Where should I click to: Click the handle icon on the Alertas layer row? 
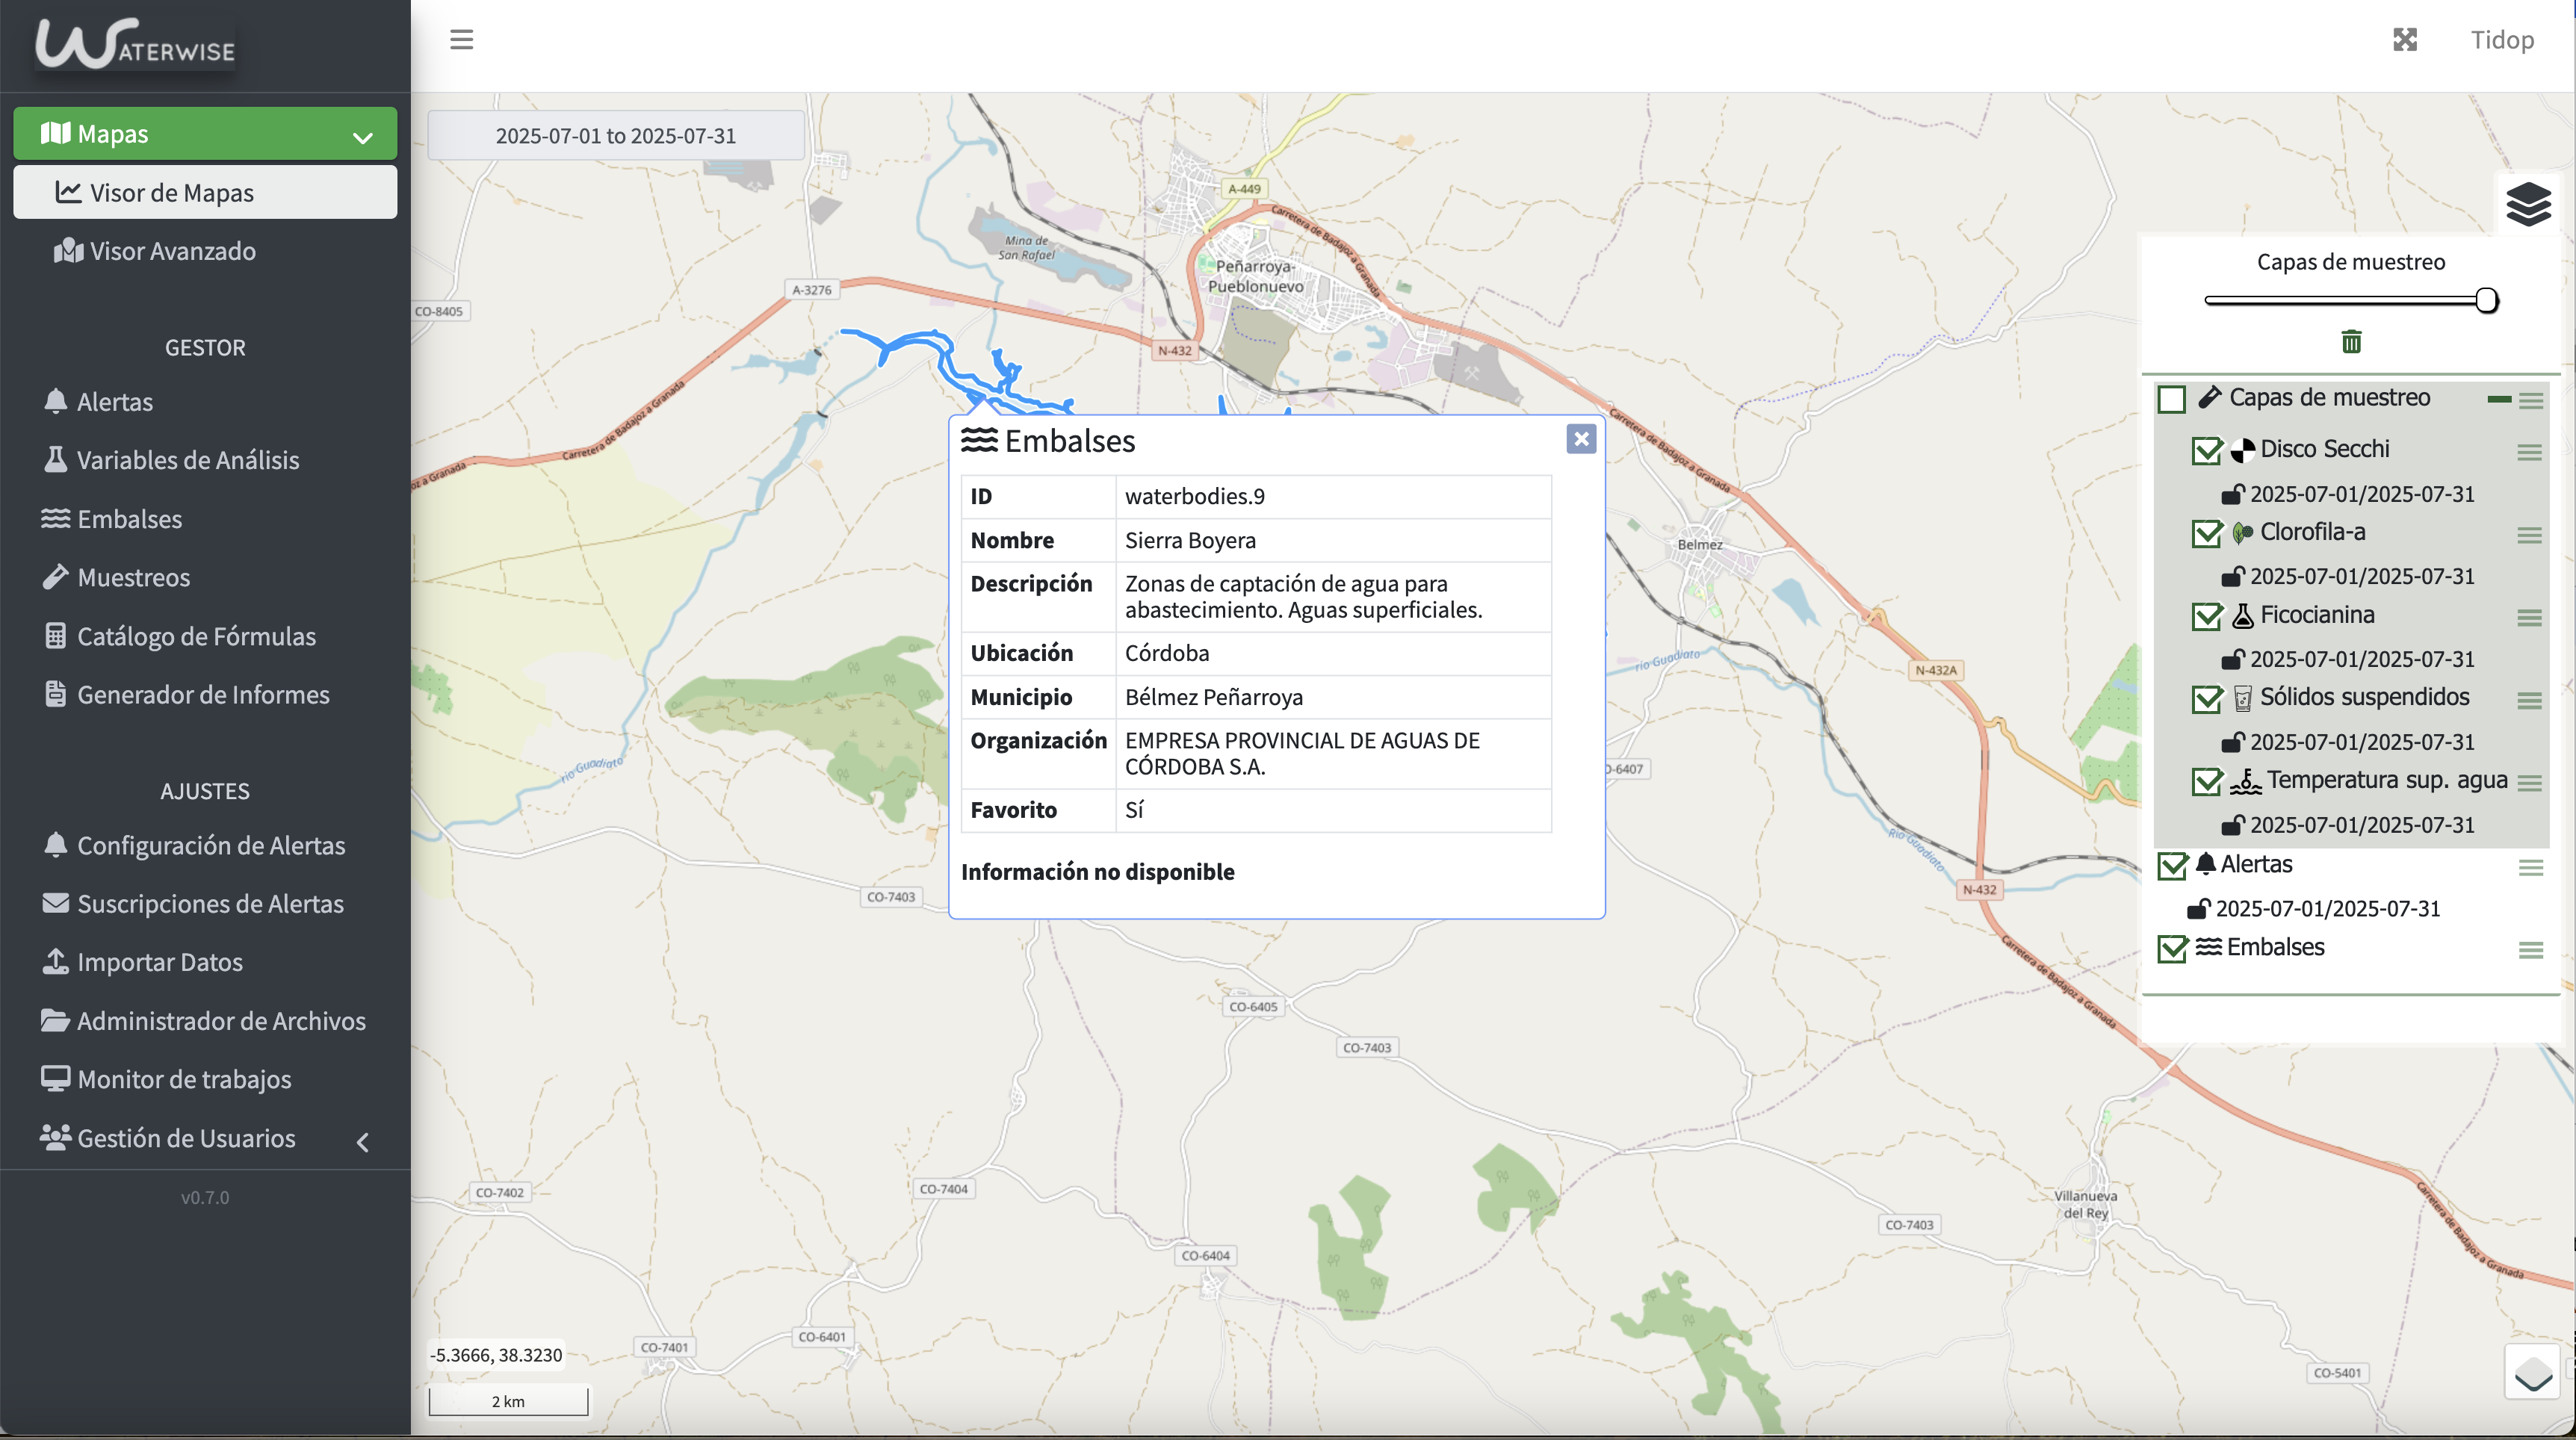[x=2530, y=868]
